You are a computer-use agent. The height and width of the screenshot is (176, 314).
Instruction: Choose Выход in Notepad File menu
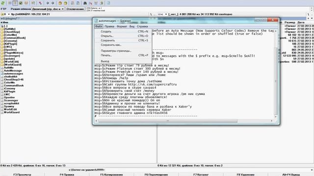[123, 61]
